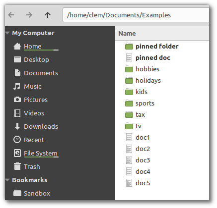Select the 'doc2' file name
217x208 pixels.
(143, 149)
